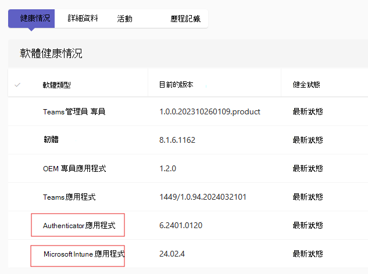This screenshot has height=274, width=368.
Task: Click 最新狀態 in Teams 應用程式 row
Action: pos(308,197)
